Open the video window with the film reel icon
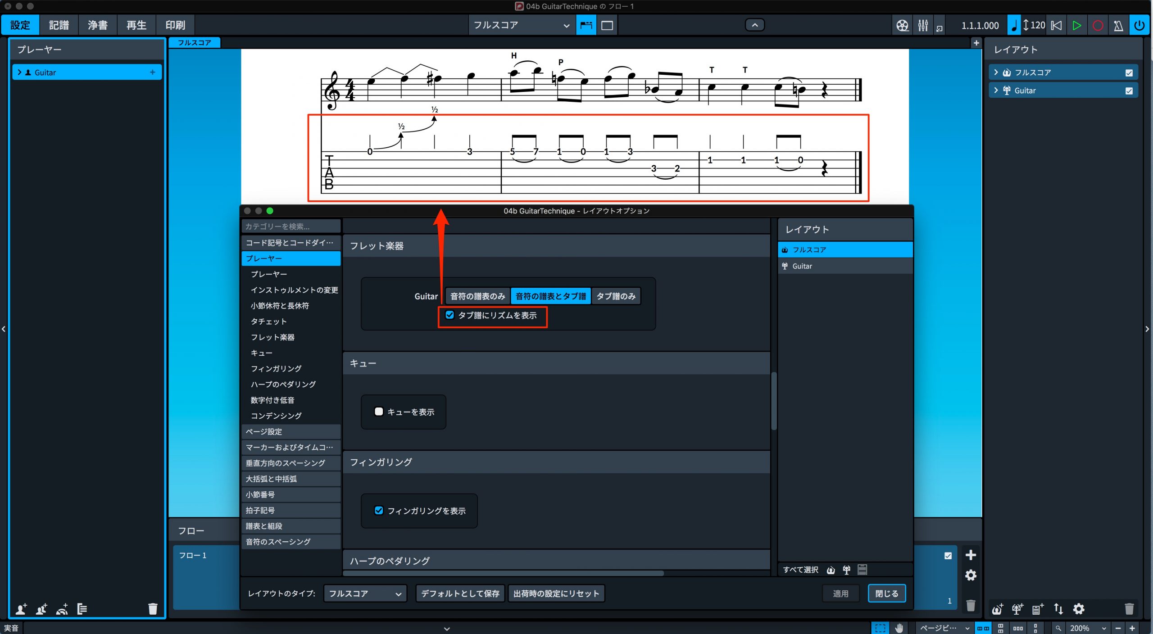The width and height of the screenshot is (1153, 634). tap(902, 25)
